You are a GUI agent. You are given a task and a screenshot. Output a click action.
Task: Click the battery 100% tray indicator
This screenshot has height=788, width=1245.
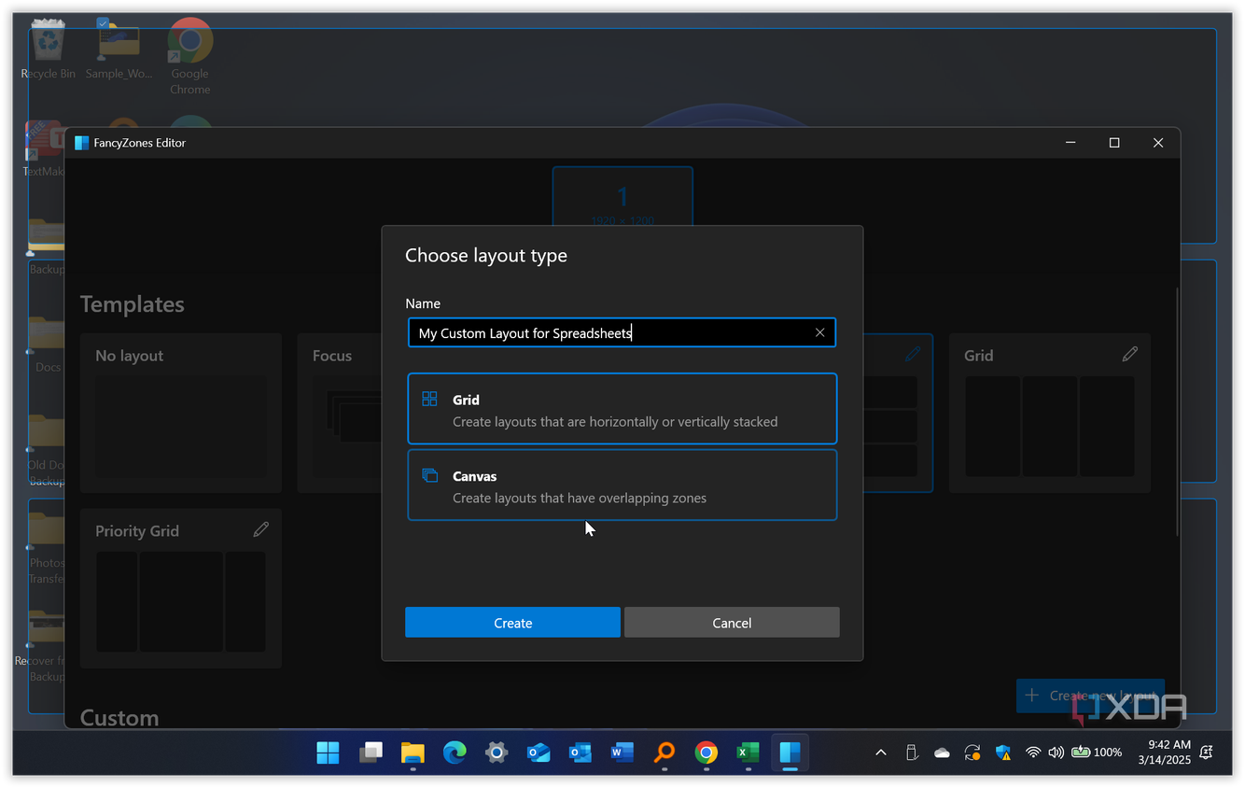[x=1097, y=753]
